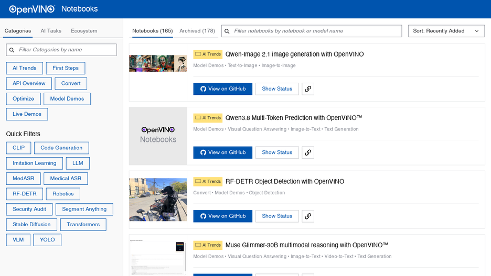Click the OpenVINO logo in the header
This screenshot has height=276, width=491.
tap(32, 9)
